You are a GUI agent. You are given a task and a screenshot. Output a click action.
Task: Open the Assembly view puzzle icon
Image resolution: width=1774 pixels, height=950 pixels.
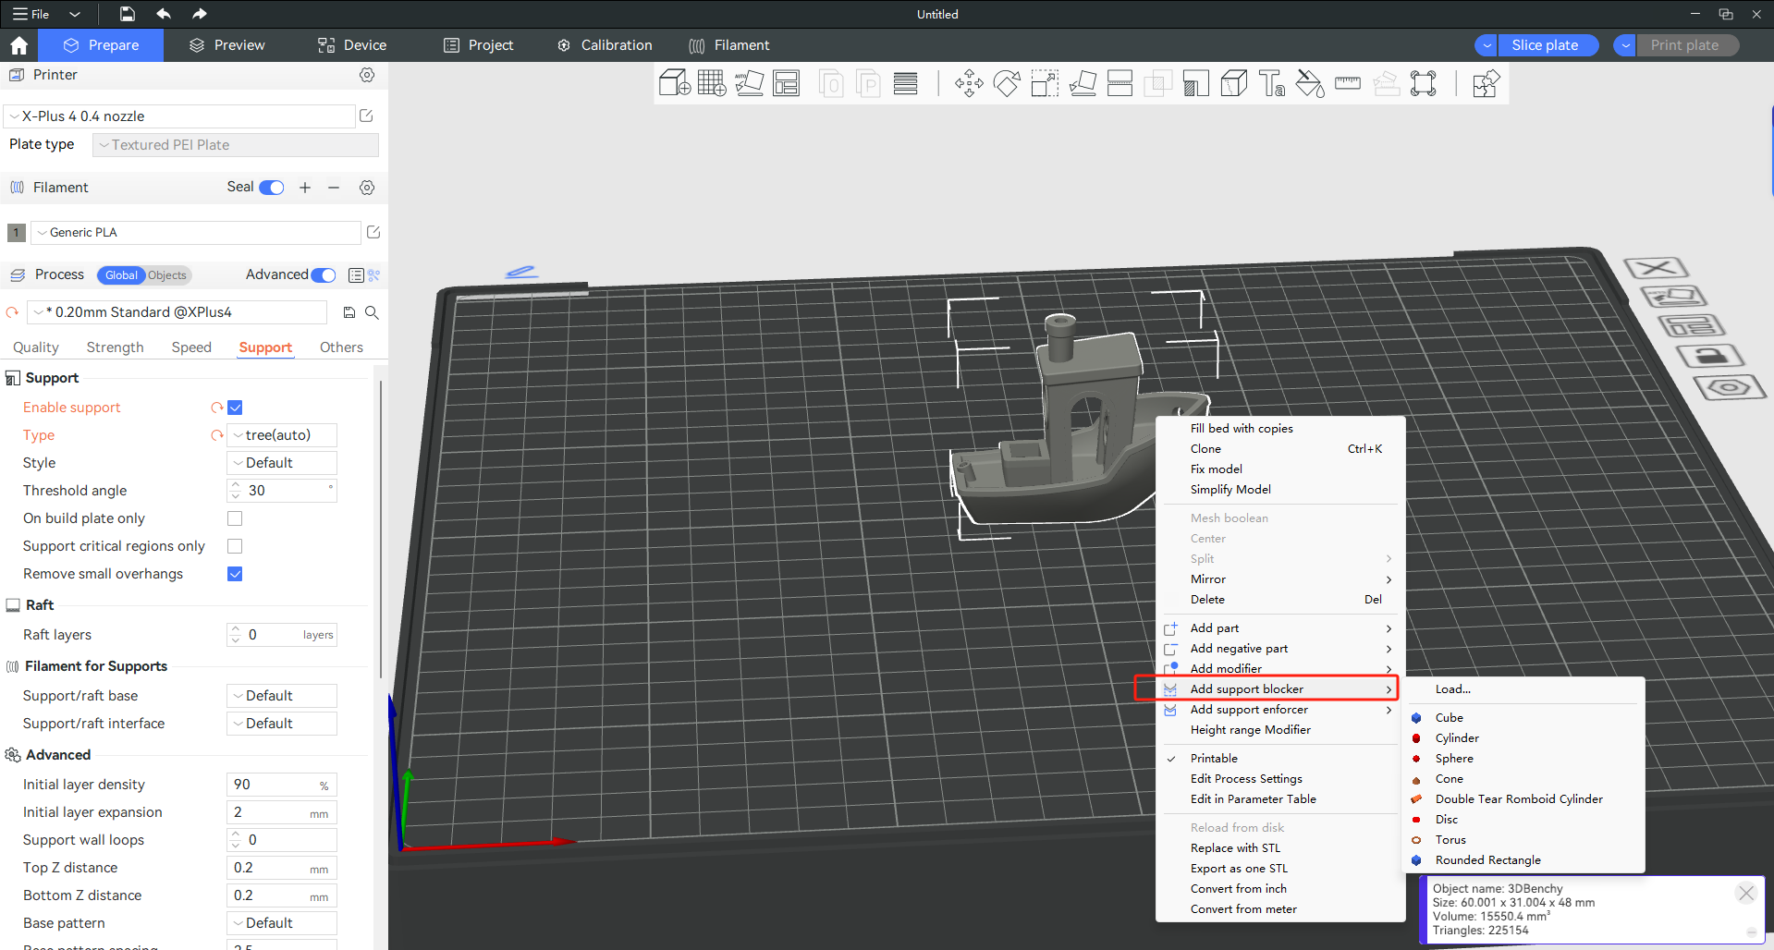tap(1486, 84)
